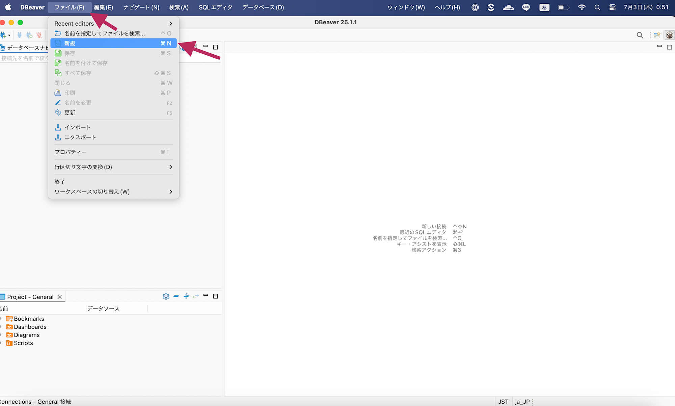This screenshot has width=675, height=406.
Task: Collapse all with Project panel minus icon
Action: tap(176, 296)
